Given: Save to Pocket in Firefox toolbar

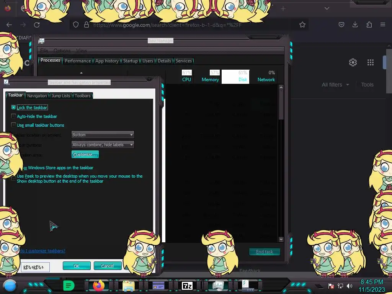Looking at the screenshot, I should [x=341, y=24].
